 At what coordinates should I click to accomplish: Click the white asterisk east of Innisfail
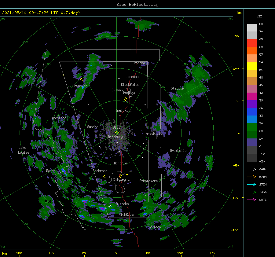pos(145,105)
